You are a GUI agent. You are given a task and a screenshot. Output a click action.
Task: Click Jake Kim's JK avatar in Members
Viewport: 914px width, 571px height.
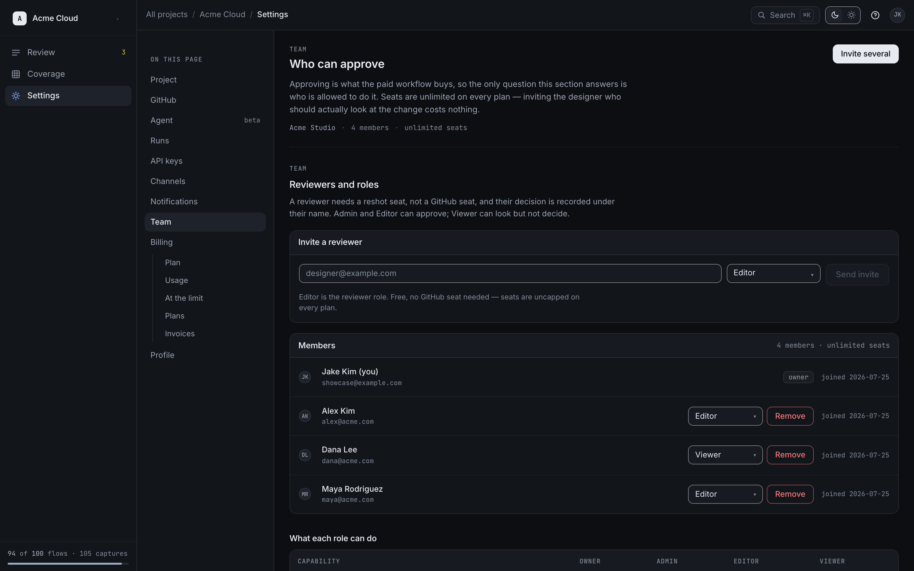305,377
